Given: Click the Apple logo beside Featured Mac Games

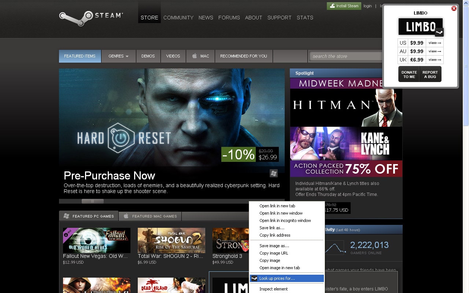Looking at the screenshot, I should 126,216.
